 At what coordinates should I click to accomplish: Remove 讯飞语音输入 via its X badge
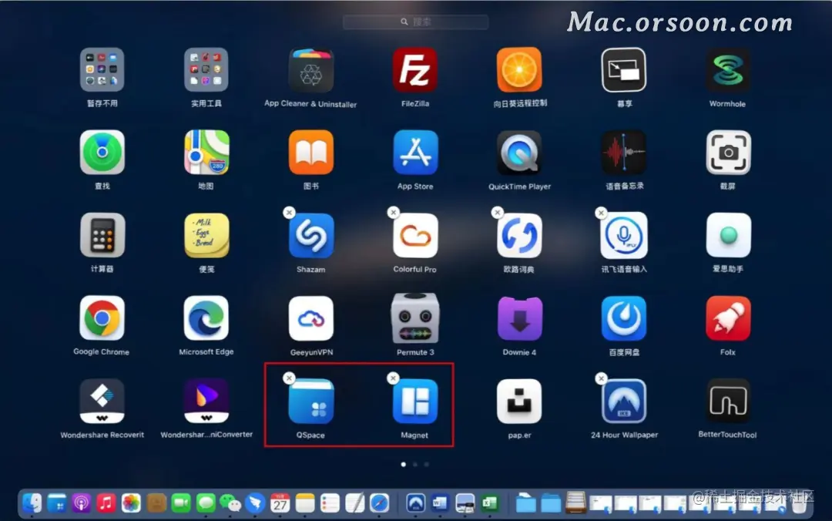(601, 213)
